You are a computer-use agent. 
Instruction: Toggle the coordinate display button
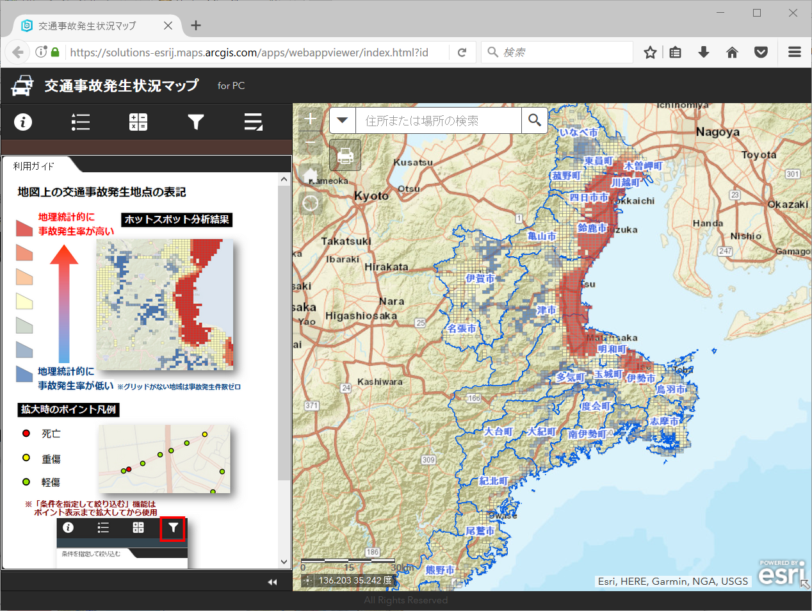(x=308, y=580)
